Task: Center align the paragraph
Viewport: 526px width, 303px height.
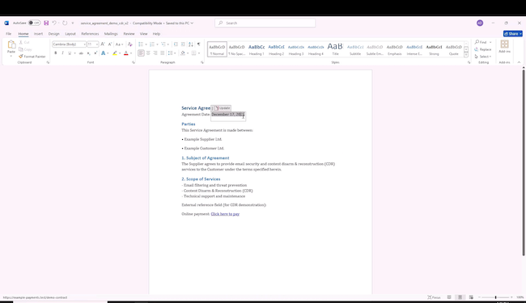Action: pos(148,53)
